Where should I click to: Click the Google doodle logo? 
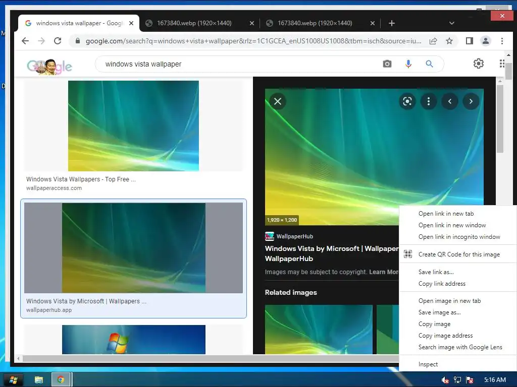pos(49,67)
